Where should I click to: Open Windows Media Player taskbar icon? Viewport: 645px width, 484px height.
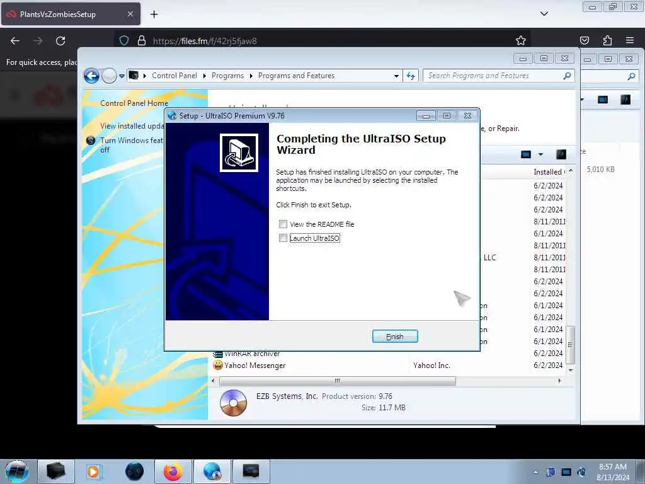[x=93, y=471]
